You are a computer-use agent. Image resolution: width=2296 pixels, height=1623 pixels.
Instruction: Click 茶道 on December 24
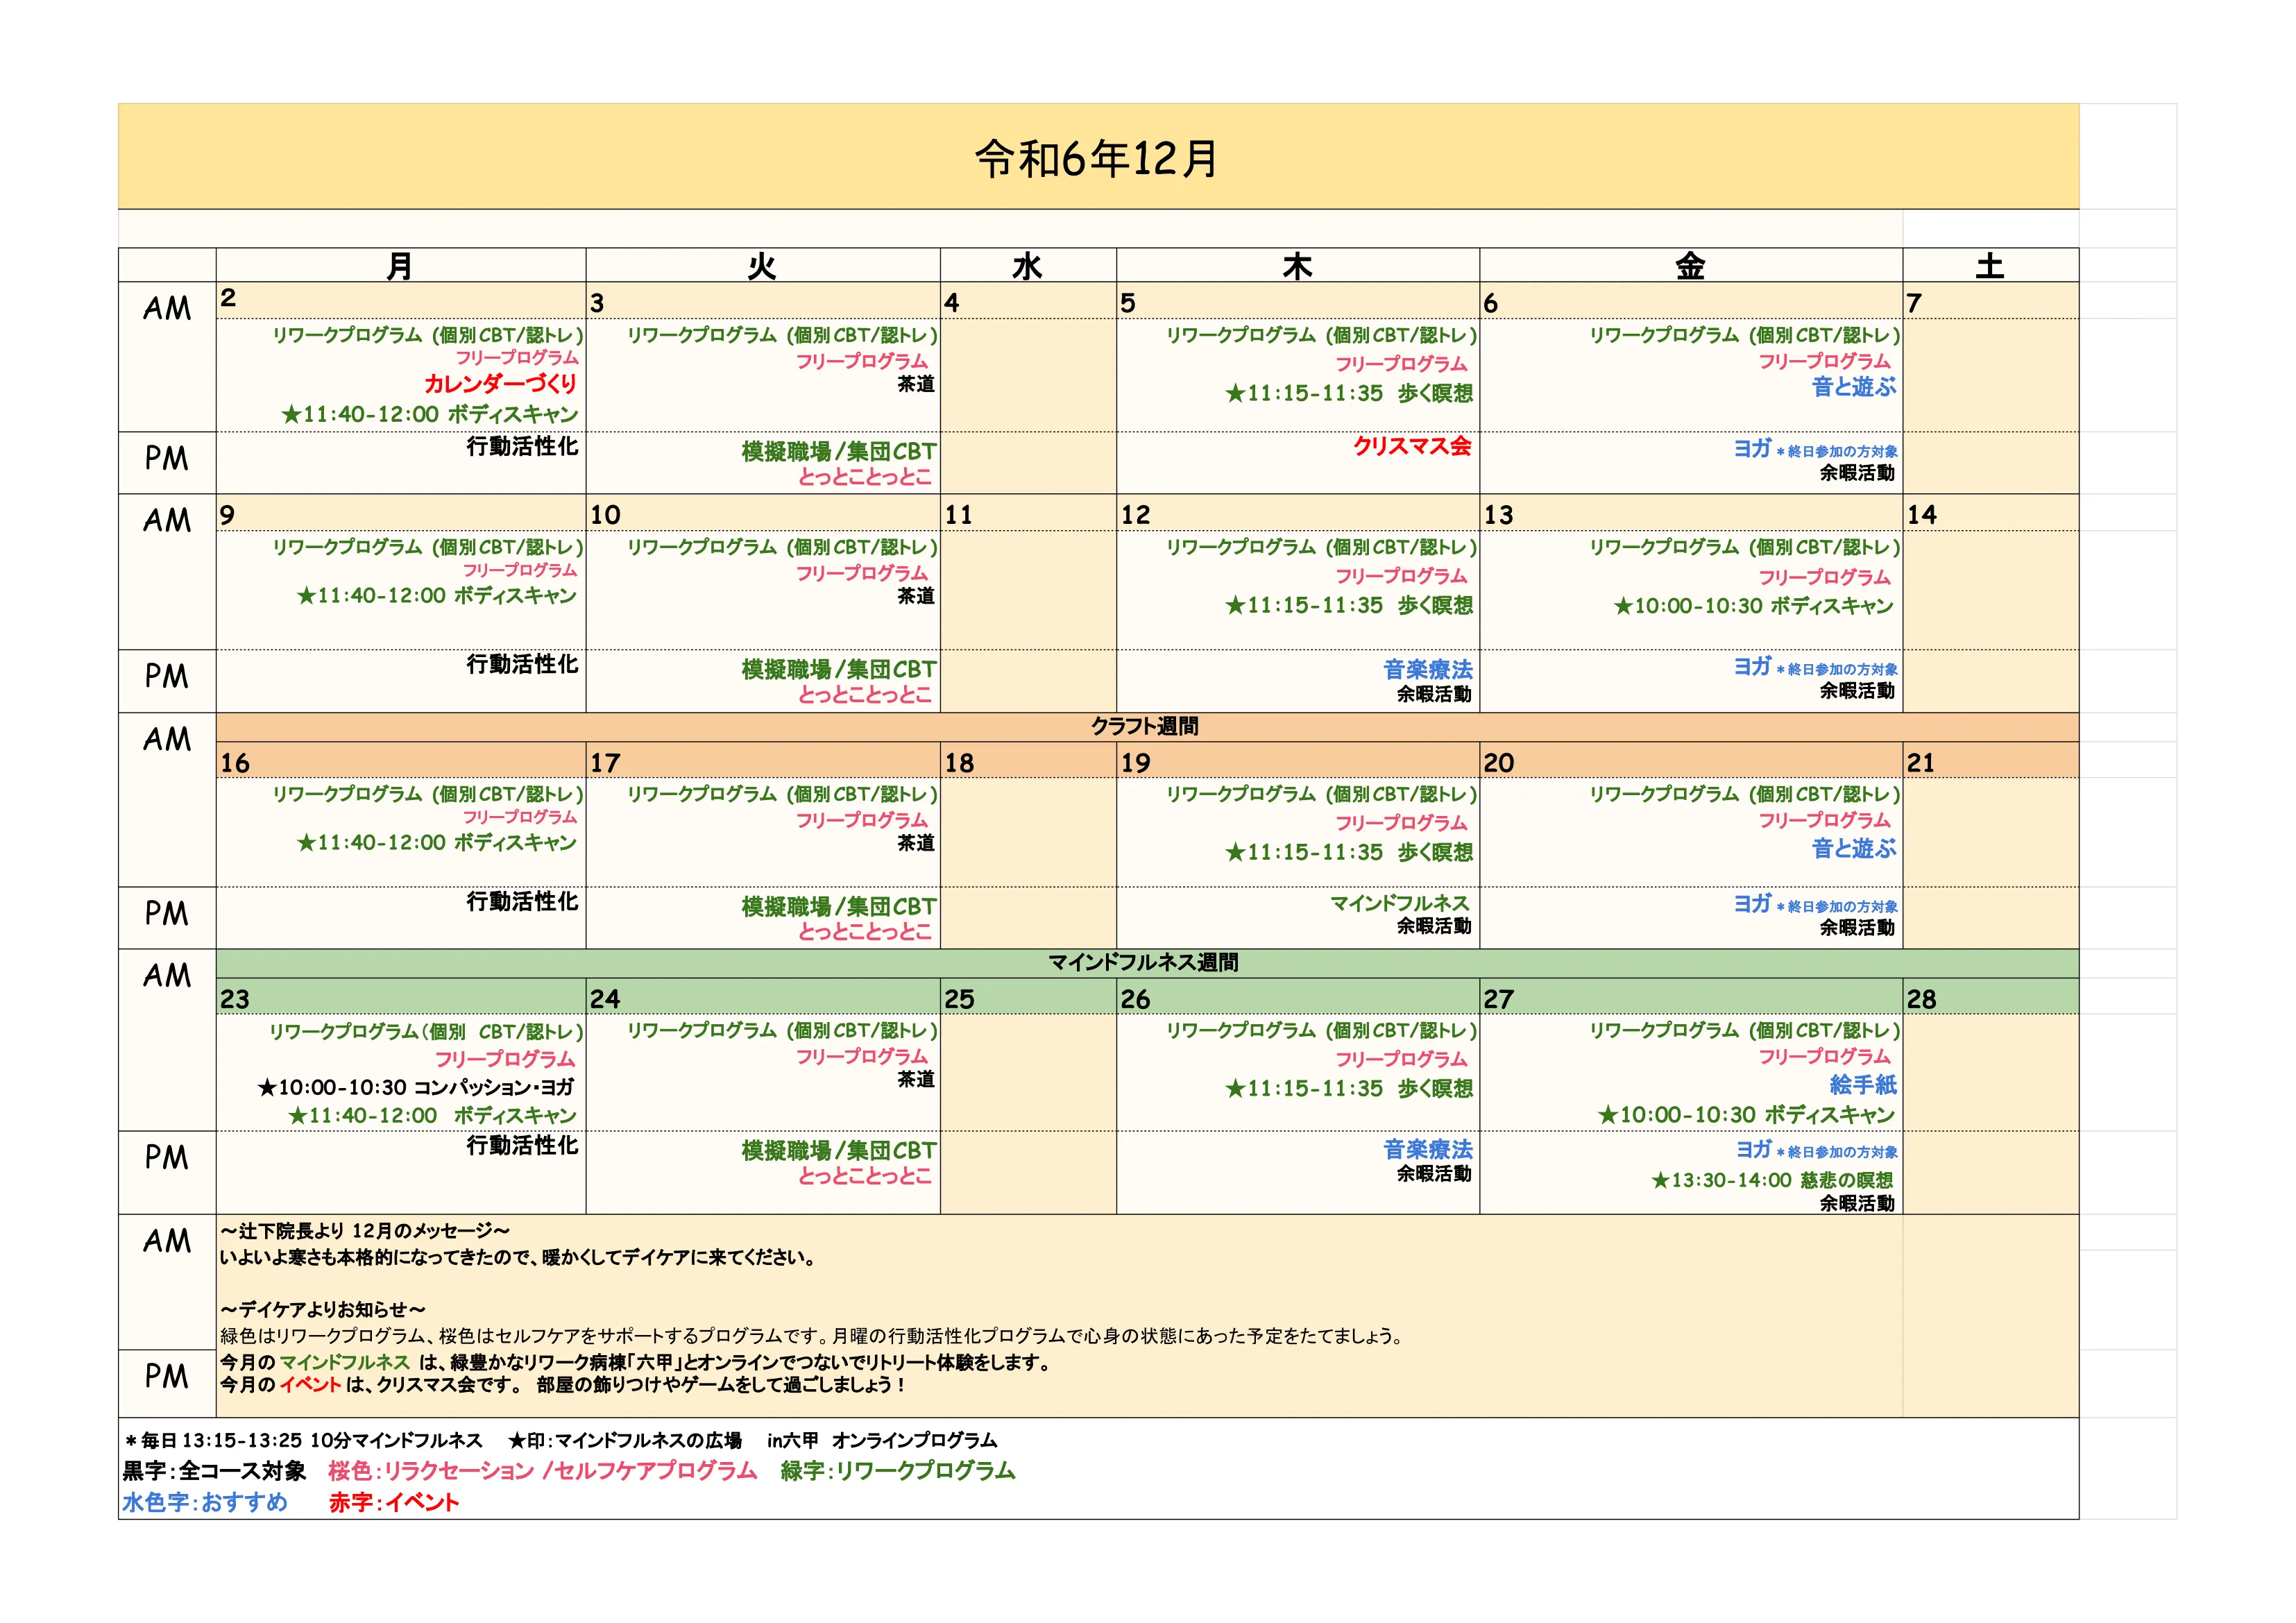click(916, 1079)
